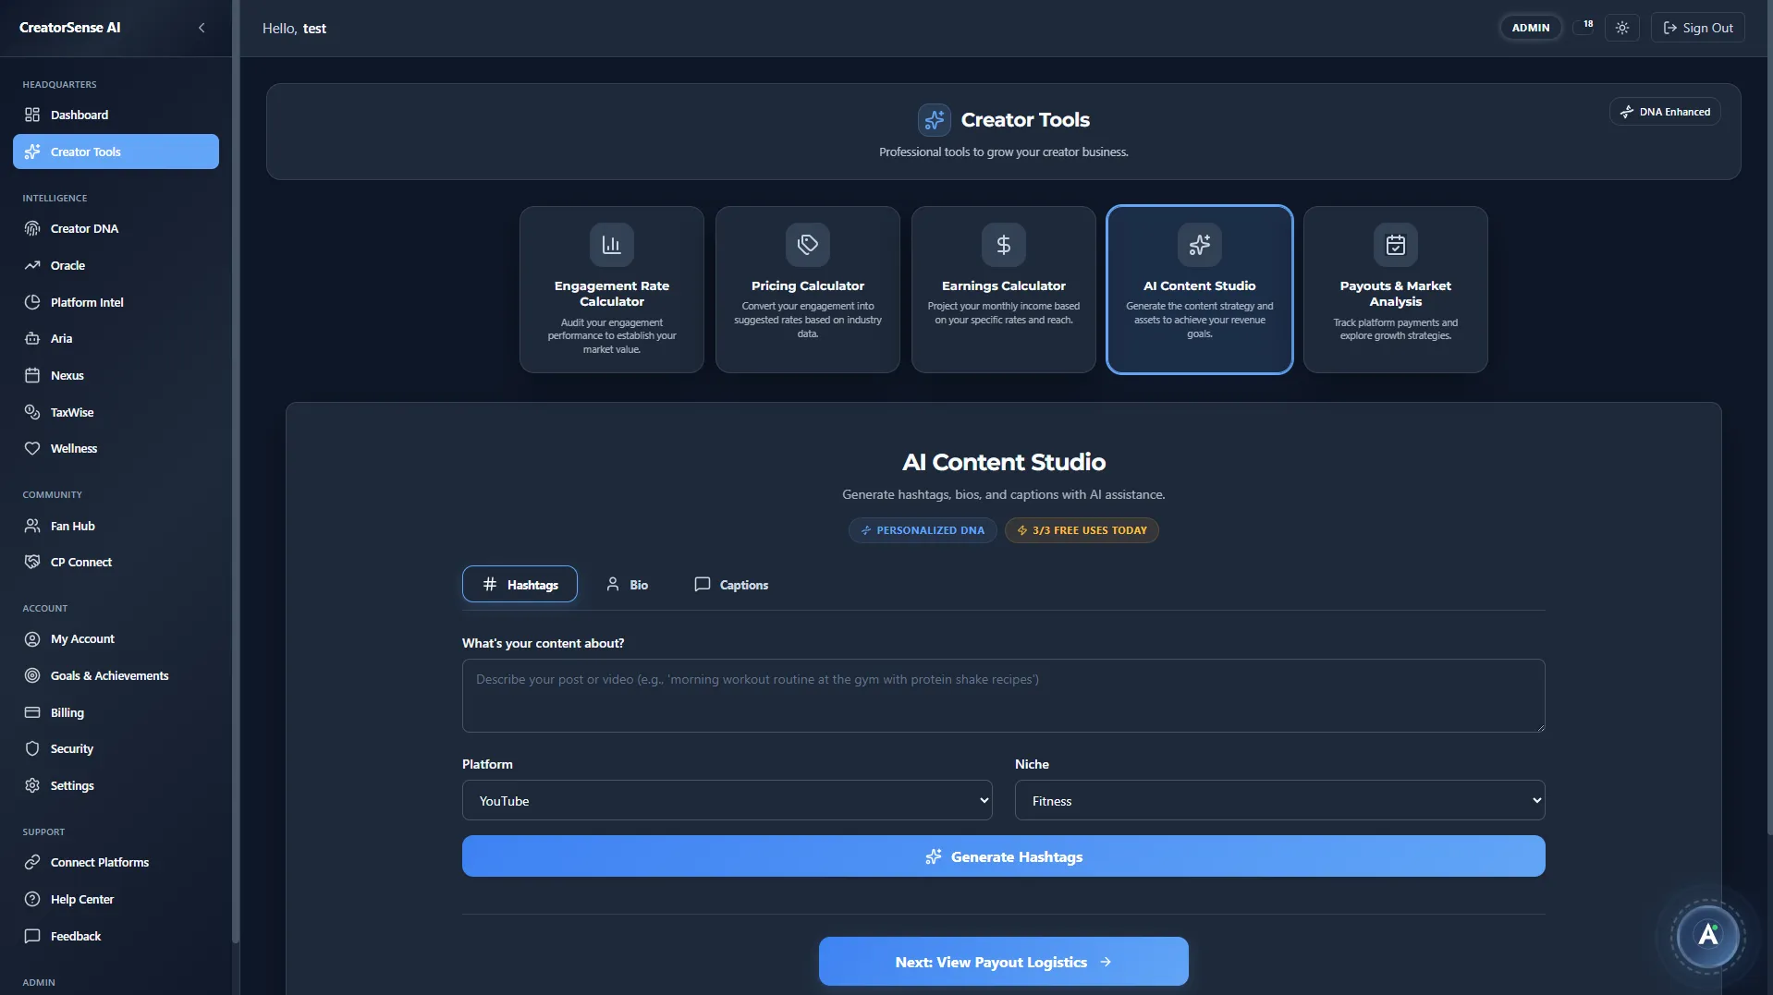Open the Engagement Rate Calculator tool

tap(611, 289)
